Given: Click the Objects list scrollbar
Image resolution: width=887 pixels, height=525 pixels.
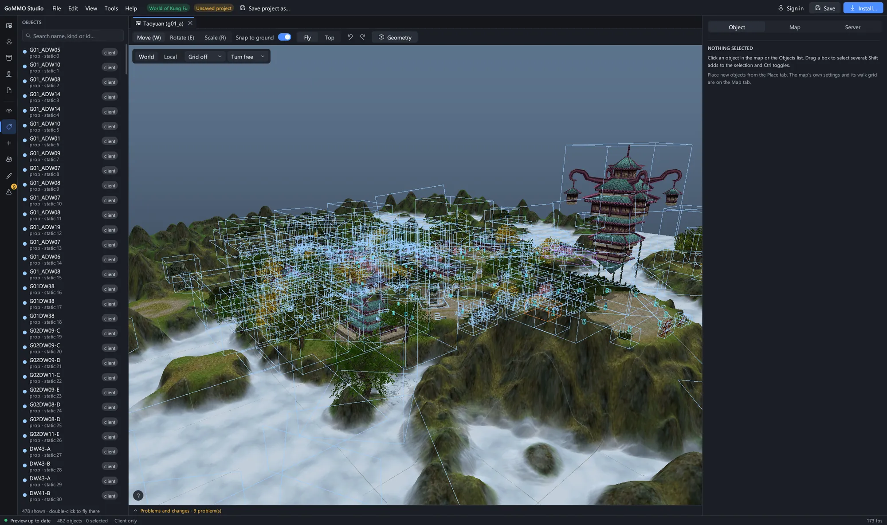Looking at the screenshot, I should 126,59.
